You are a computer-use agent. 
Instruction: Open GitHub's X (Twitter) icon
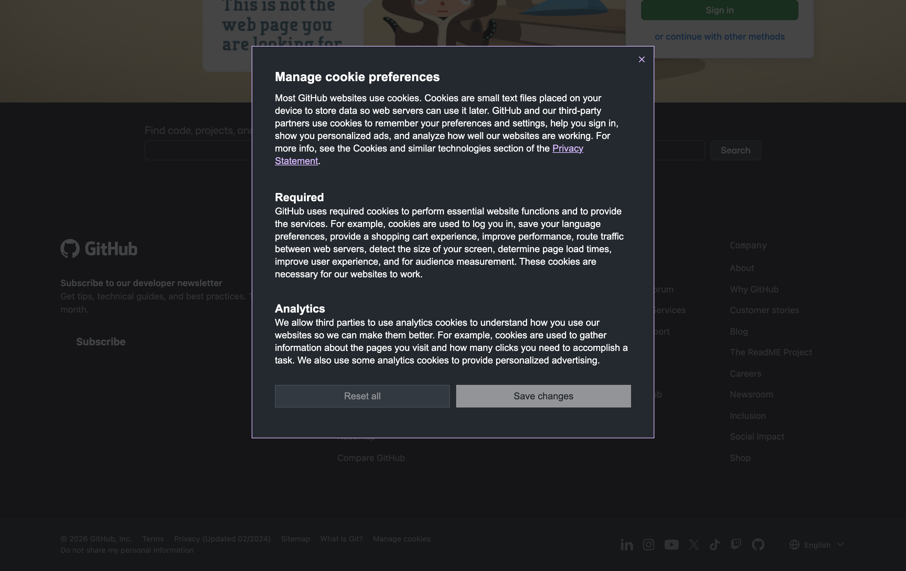[694, 545]
